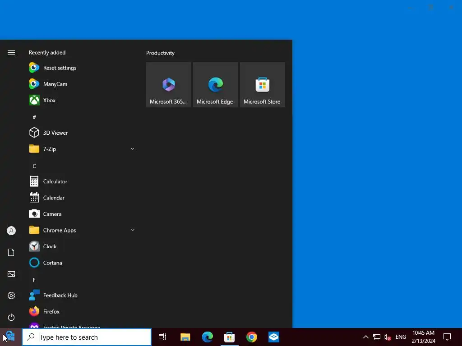462x346 pixels.
Task: Open the blue box app on taskbar
Action: click(x=274, y=337)
